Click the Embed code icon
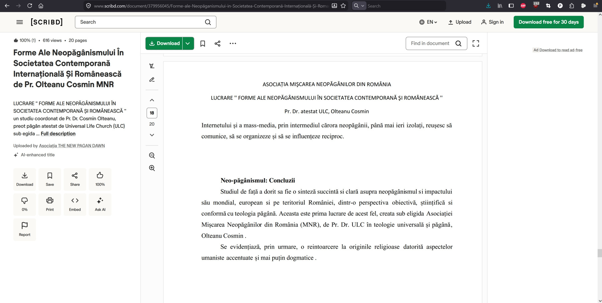This screenshot has width=602, height=303. (75, 204)
